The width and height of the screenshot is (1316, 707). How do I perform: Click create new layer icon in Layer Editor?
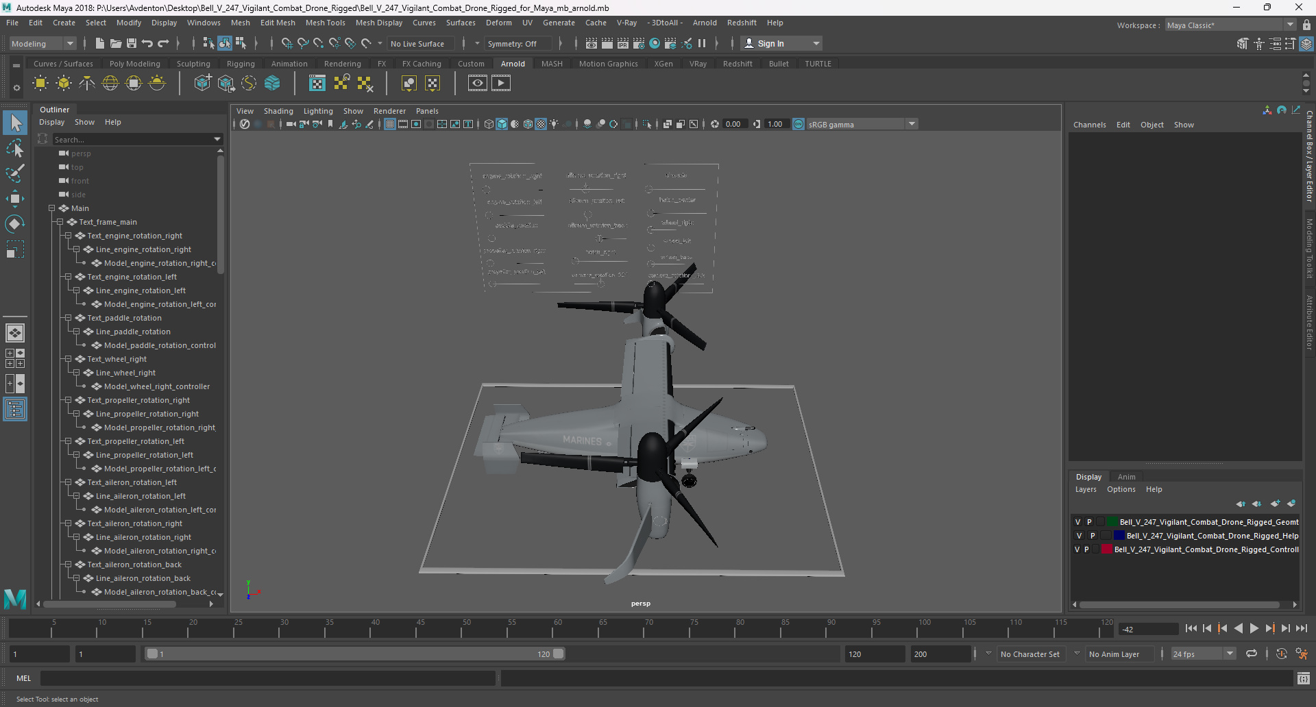point(1275,504)
